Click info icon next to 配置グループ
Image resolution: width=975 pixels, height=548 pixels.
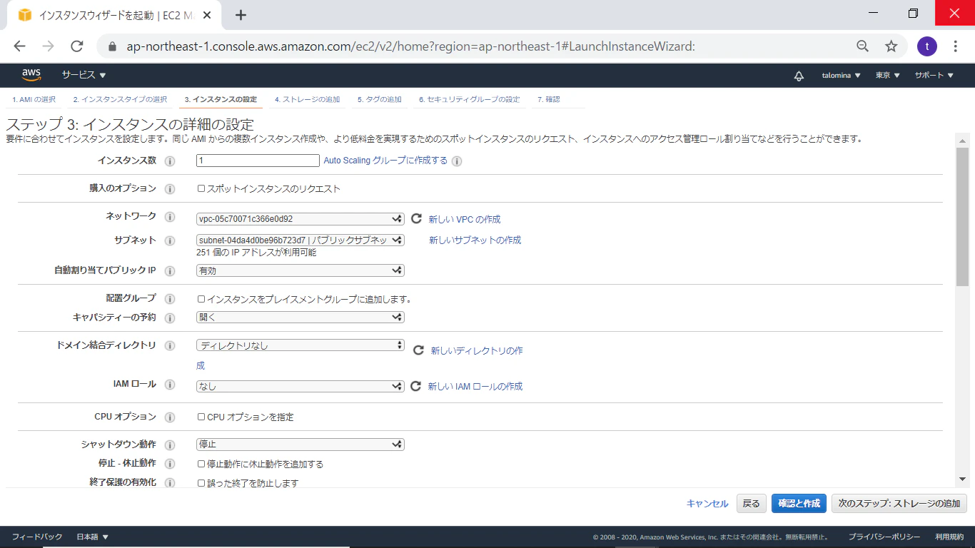point(170,299)
